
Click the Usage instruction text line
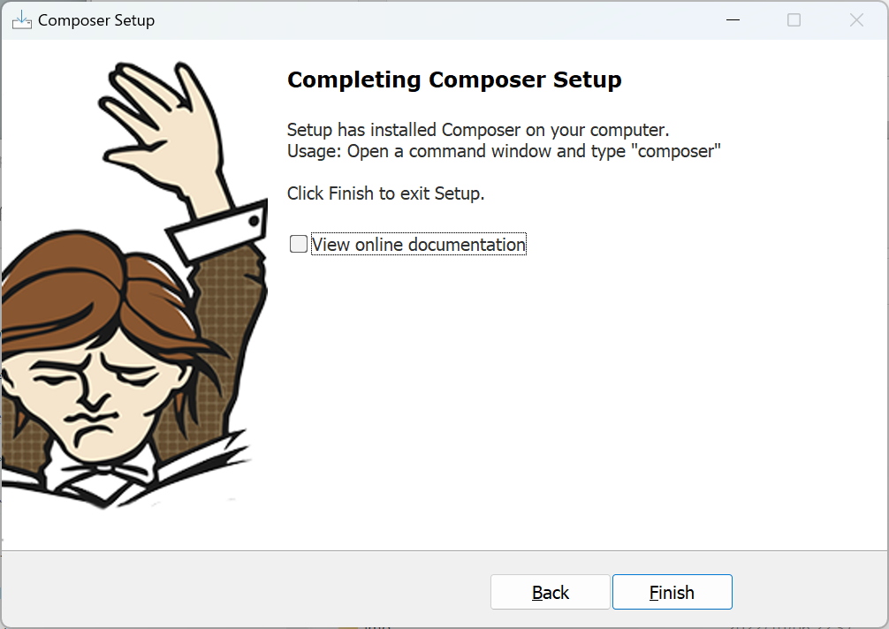pyautogui.click(x=504, y=151)
